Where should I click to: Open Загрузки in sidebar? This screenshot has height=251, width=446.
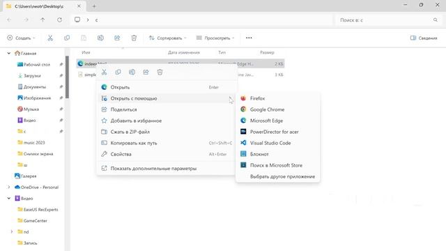tap(29, 76)
